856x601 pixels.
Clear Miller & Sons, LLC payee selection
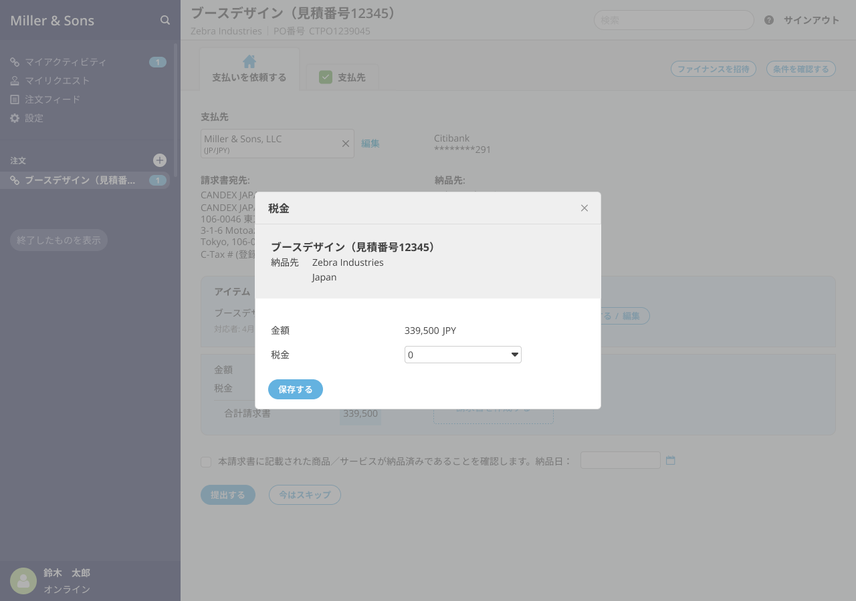pos(346,144)
